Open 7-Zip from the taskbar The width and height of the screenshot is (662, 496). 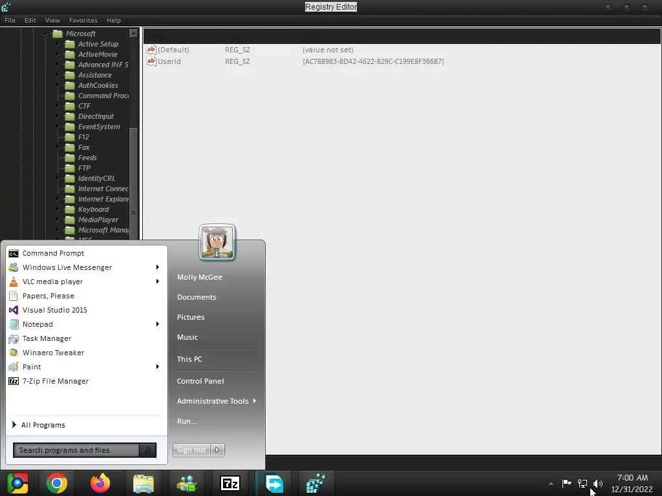pos(230,483)
